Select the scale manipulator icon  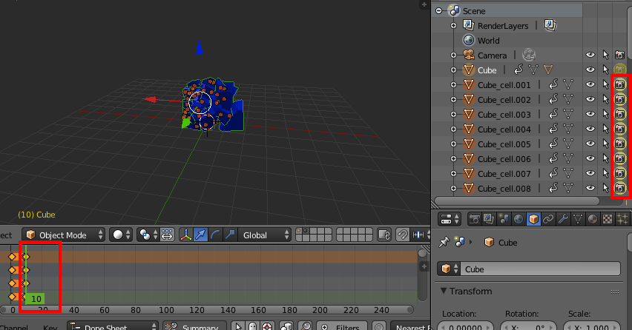pos(230,235)
